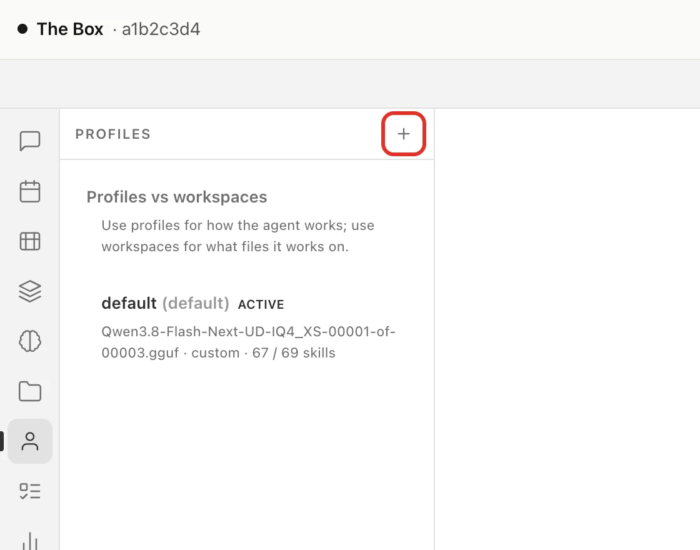
Task: Open the calendar sidebar icon
Action: point(30,191)
